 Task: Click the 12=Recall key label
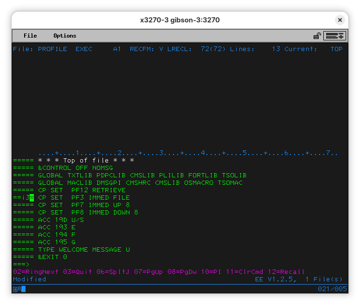[286, 272]
